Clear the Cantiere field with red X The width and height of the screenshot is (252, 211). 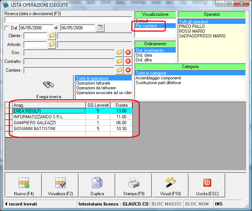tap(128, 70)
